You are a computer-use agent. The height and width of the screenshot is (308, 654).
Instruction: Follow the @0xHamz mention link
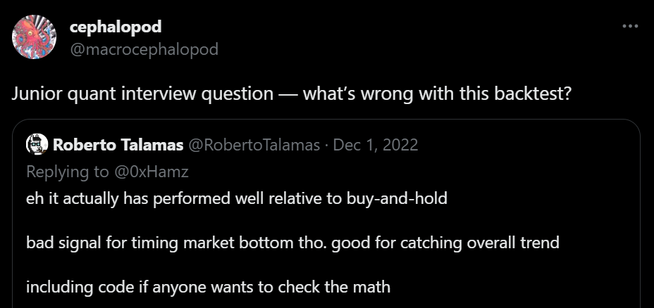150,172
